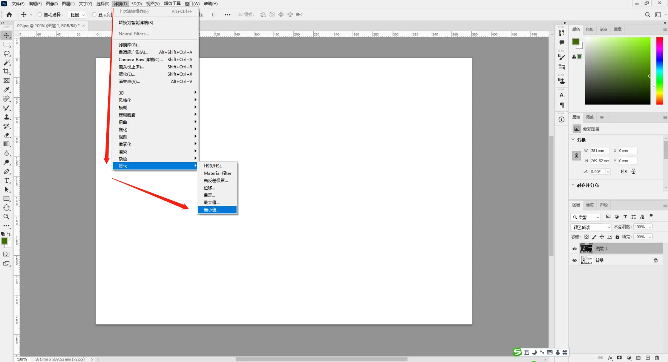Collapse the 变换 section

tap(573, 140)
